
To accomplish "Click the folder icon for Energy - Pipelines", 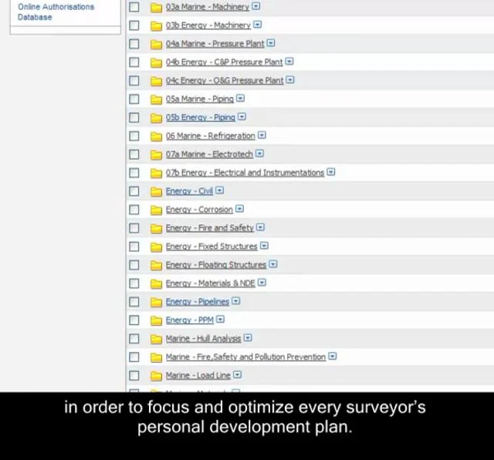I will click(156, 303).
